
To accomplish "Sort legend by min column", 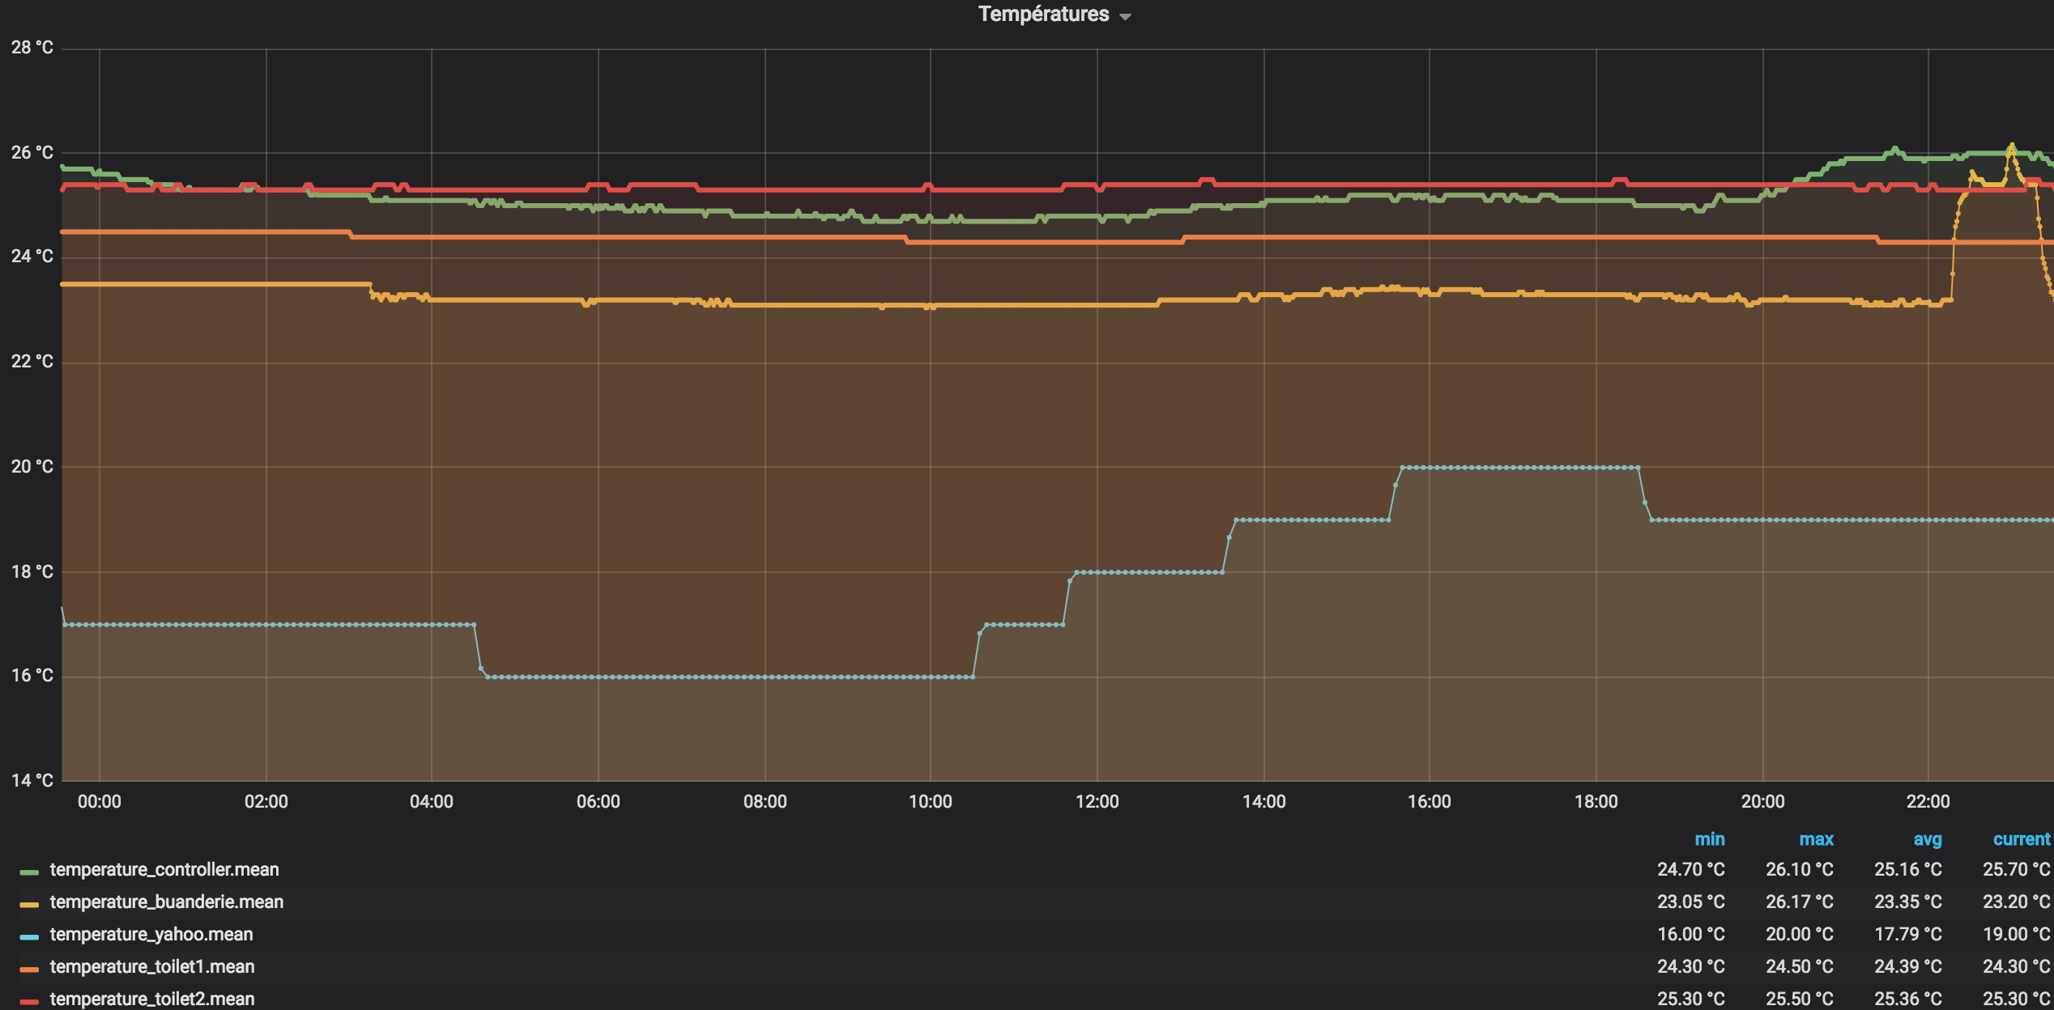I will [x=1709, y=839].
